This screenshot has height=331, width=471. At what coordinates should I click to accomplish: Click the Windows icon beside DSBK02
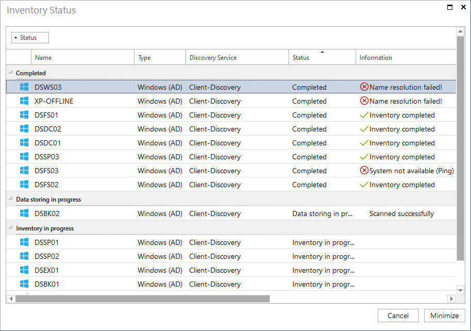click(24, 213)
